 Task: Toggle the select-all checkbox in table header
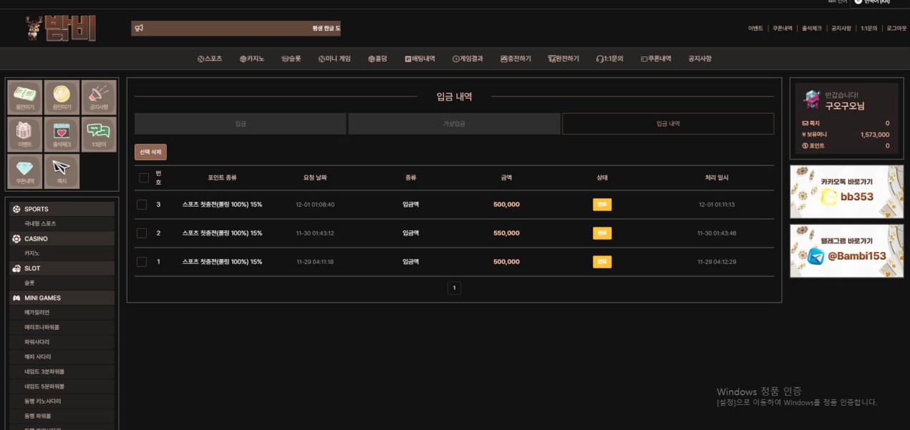pyautogui.click(x=144, y=177)
